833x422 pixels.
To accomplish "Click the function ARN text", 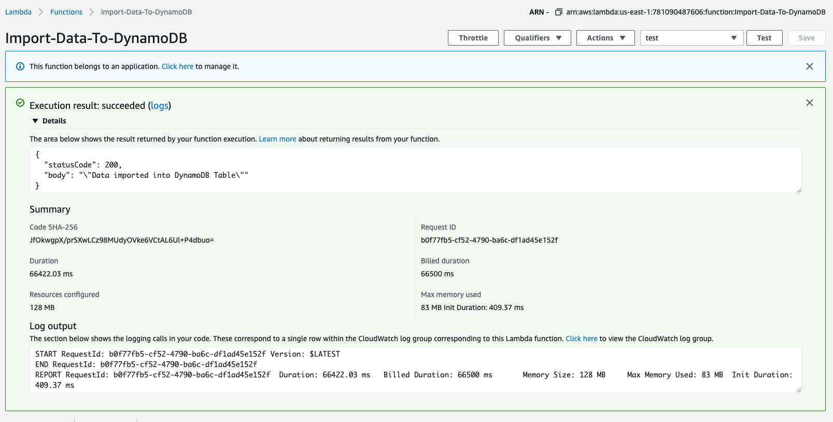I will point(696,12).
